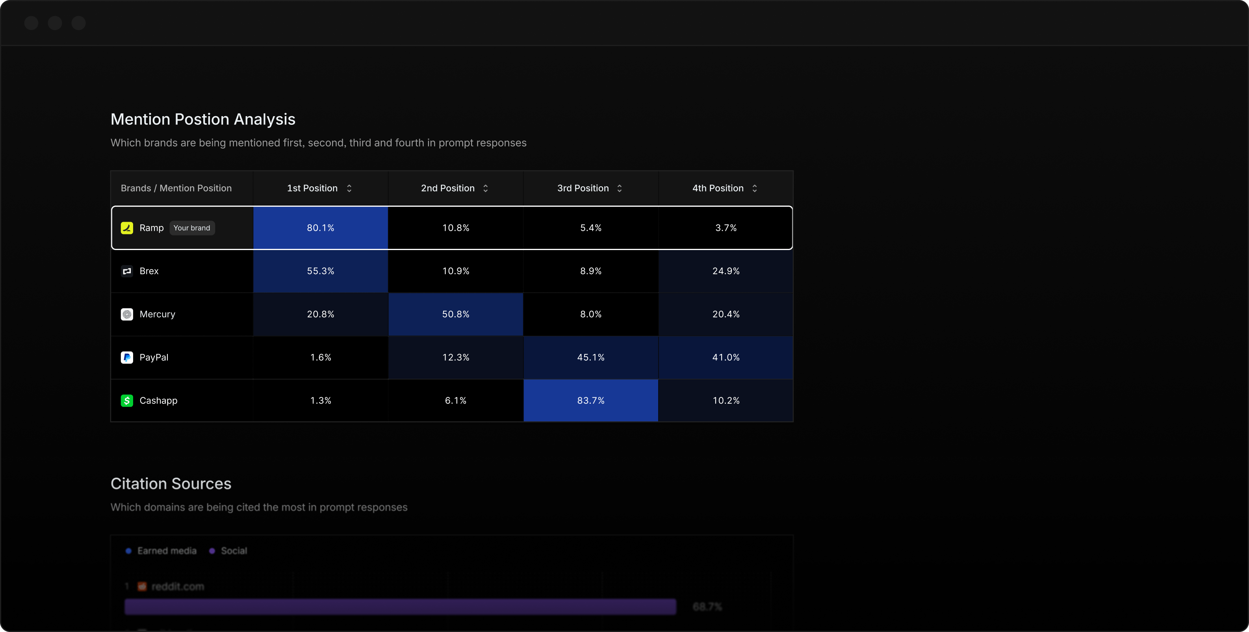Click Mercury's 20.8% cell
Screen dimensions: 1249x632
coord(321,314)
